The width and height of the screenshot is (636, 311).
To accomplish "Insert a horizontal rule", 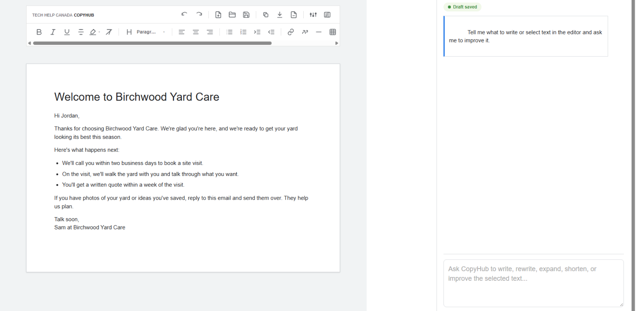I will (x=319, y=32).
